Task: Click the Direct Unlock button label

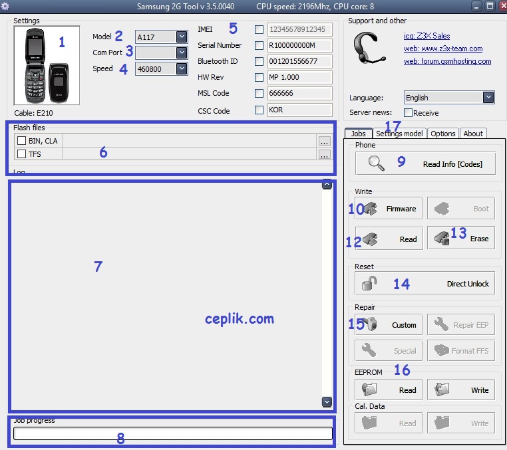Action: coord(468,284)
